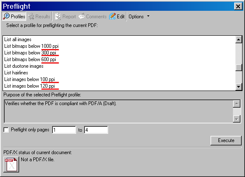245x177 pixels.
Task: Select 'List bitmaps below 1000 ppi'
Action: pos(119,46)
